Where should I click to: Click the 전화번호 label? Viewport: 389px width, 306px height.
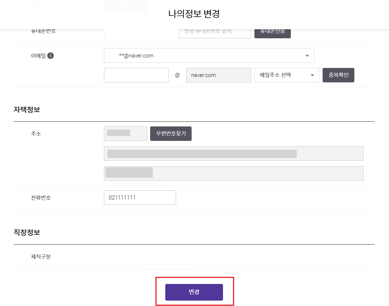41,198
